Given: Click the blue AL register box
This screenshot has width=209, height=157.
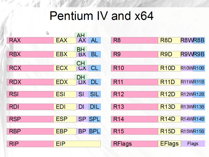Looking at the screenshot, I should (x=94, y=40).
